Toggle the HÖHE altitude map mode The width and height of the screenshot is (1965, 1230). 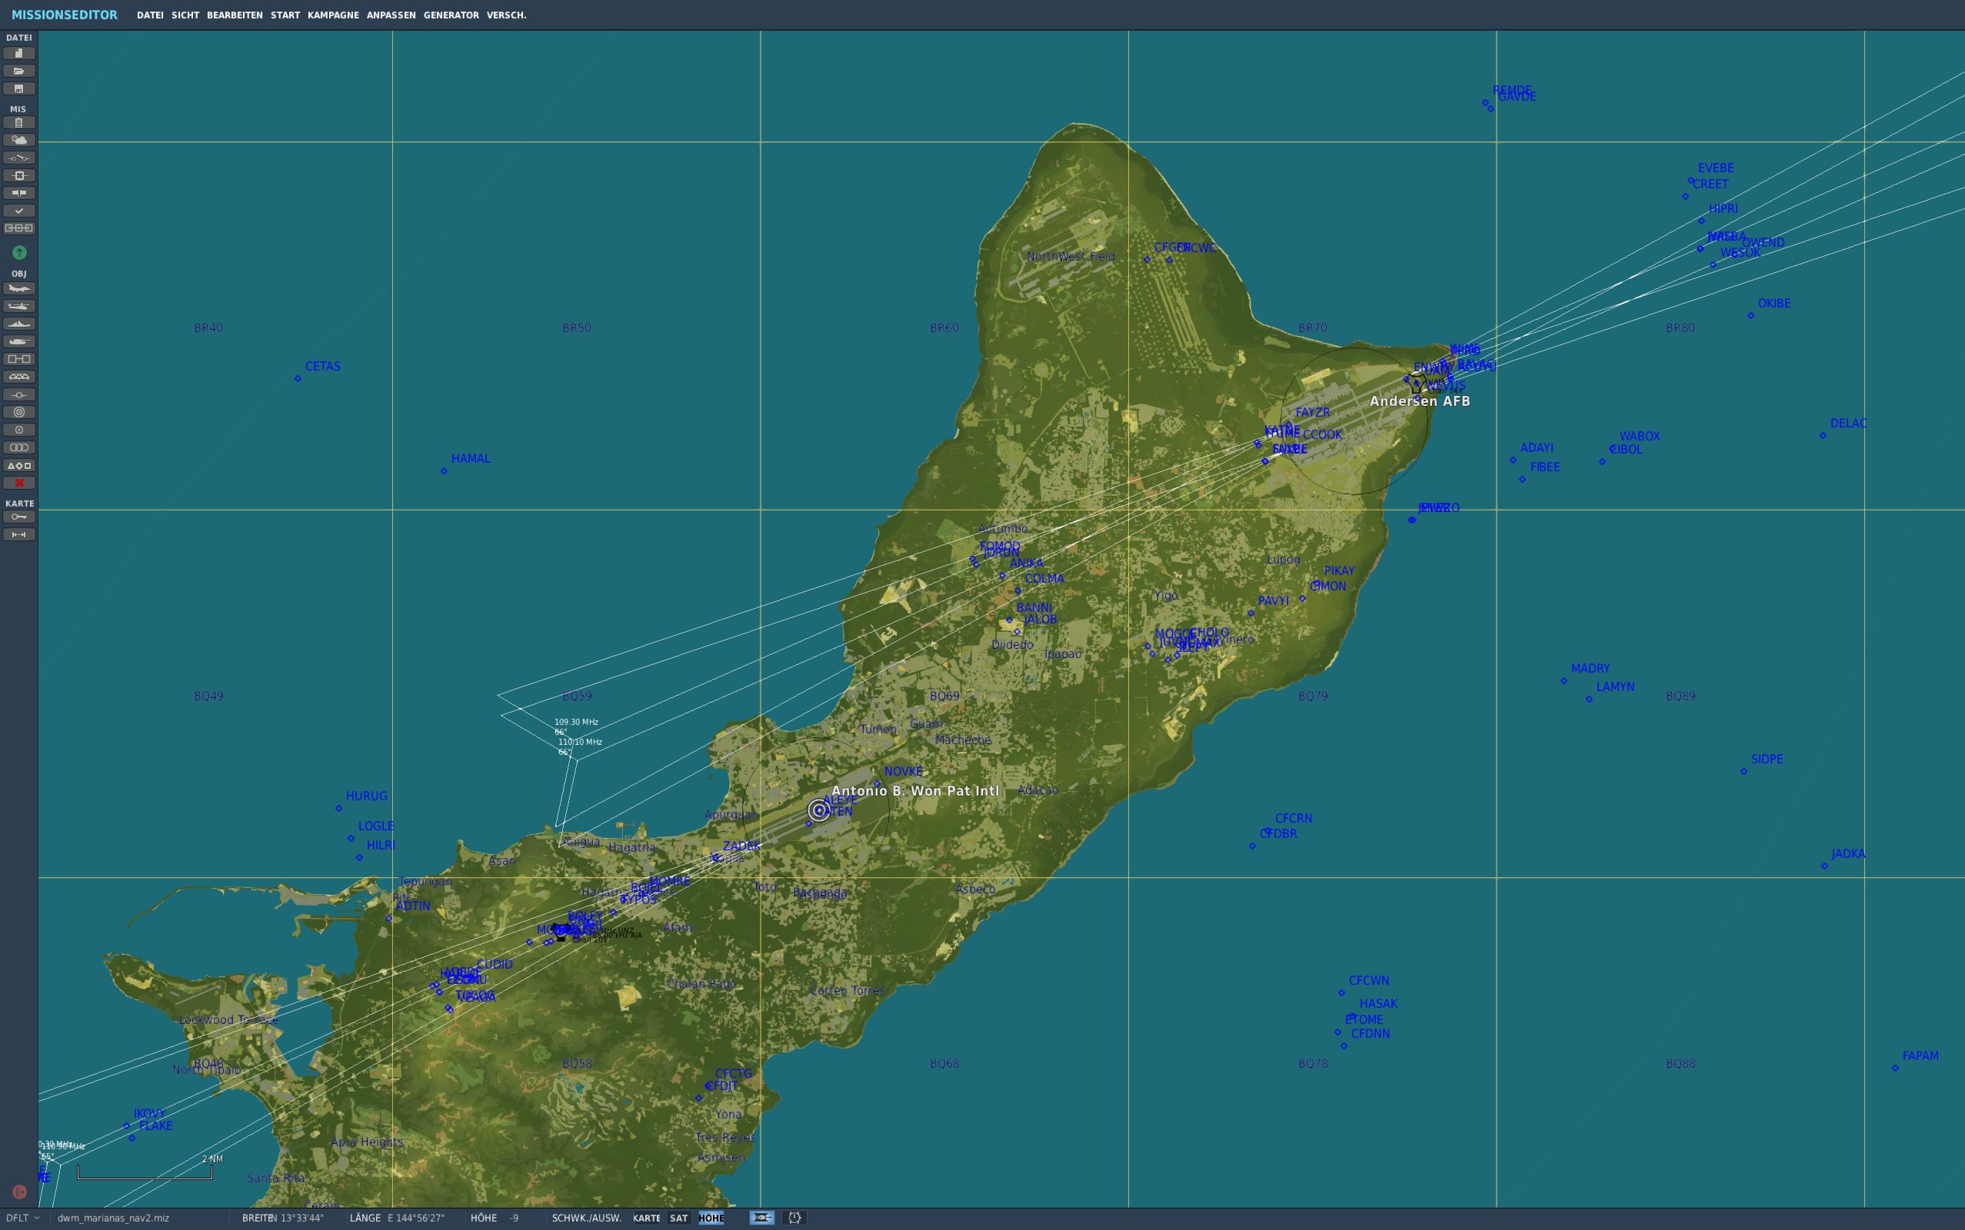pyautogui.click(x=711, y=1218)
